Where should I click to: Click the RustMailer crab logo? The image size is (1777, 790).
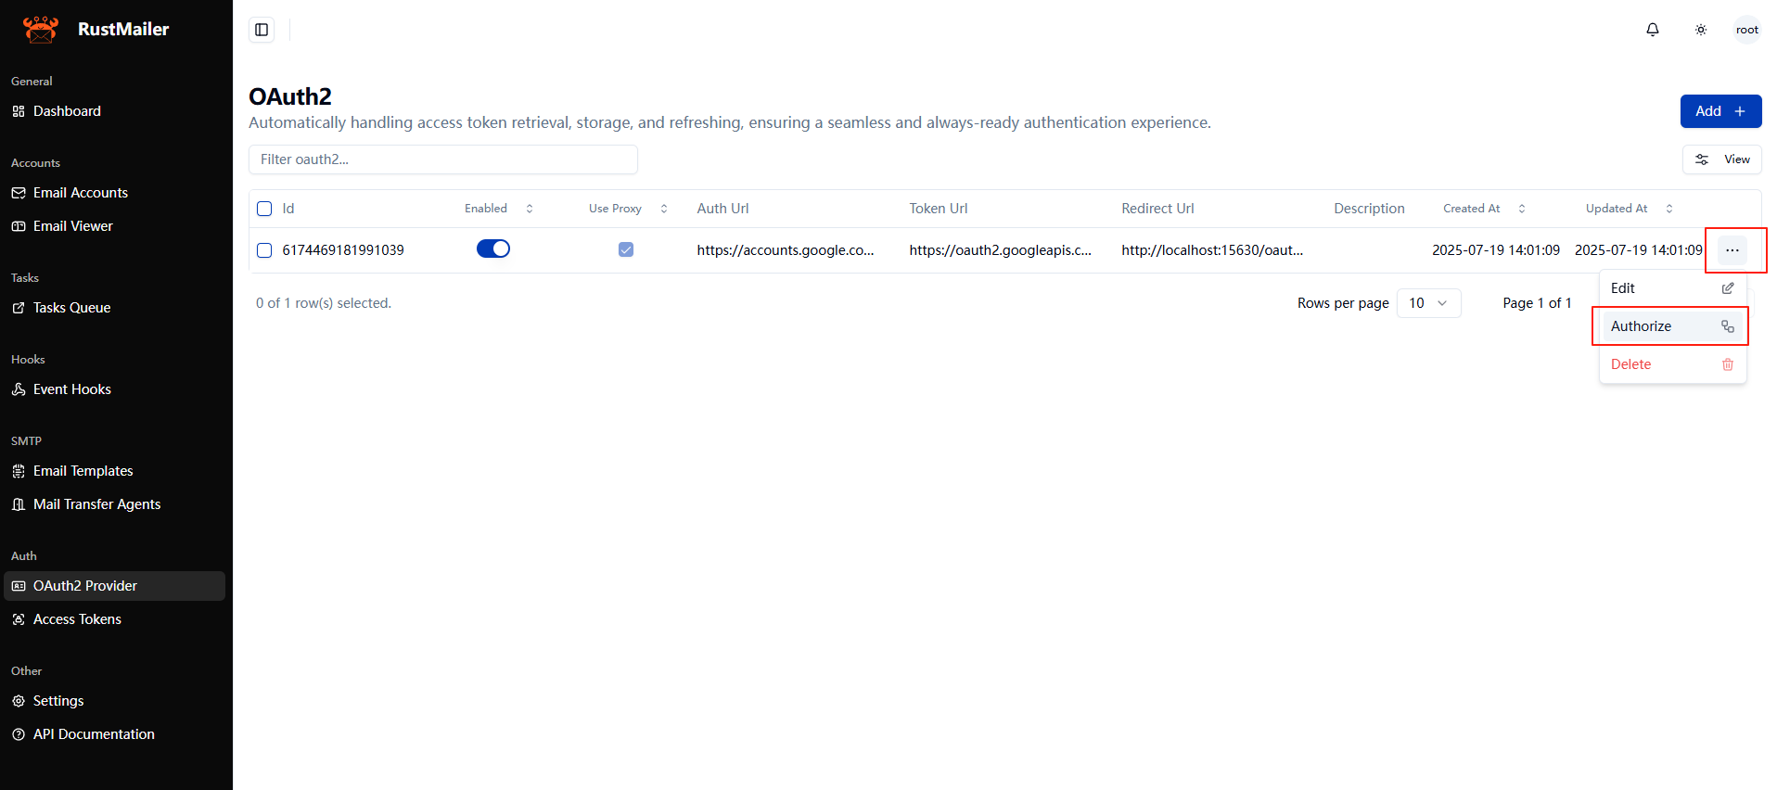point(40,29)
